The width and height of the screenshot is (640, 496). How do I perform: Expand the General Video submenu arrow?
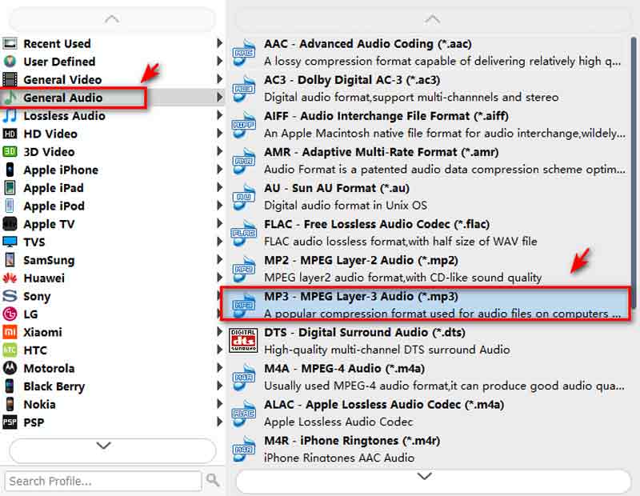tap(219, 78)
